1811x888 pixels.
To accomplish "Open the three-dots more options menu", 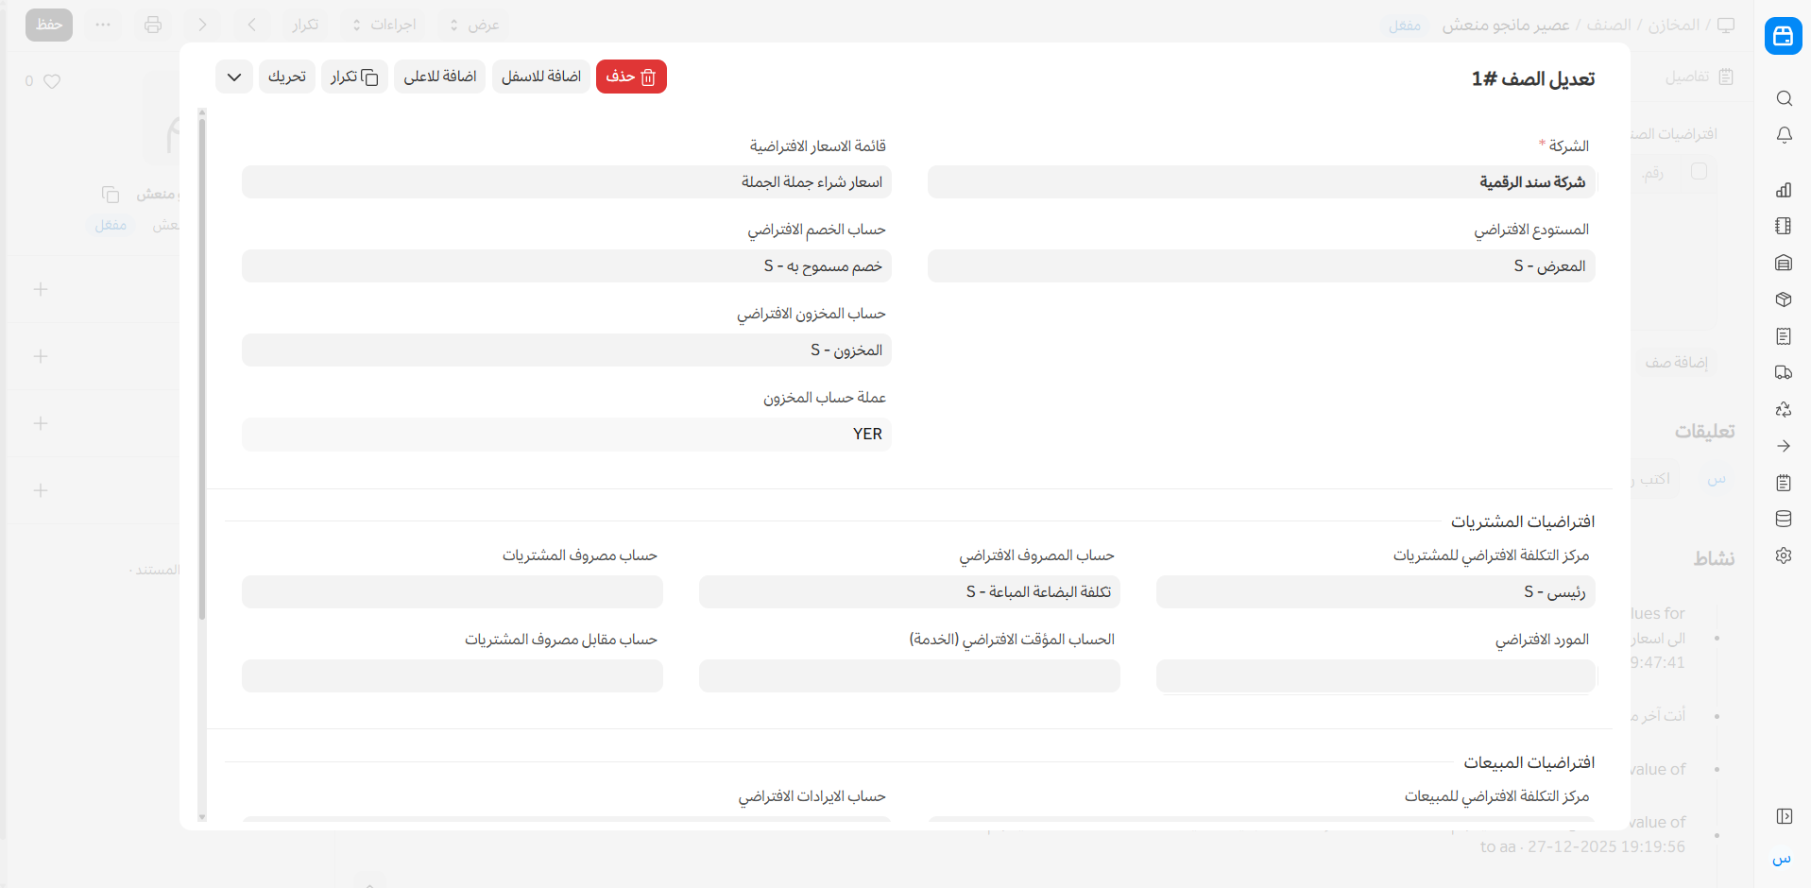I will [x=103, y=25].
